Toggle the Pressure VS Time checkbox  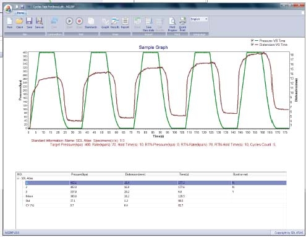pos(252,40)
